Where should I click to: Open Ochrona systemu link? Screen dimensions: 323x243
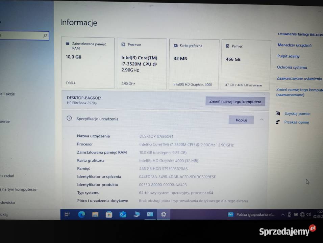292,67
